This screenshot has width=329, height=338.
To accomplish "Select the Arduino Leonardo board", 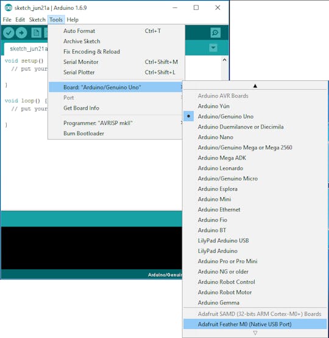I will tap(255, 168).
